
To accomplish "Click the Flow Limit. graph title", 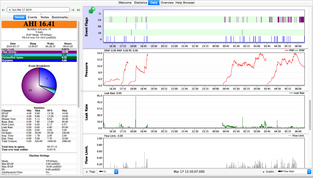I will pos(86,155).
